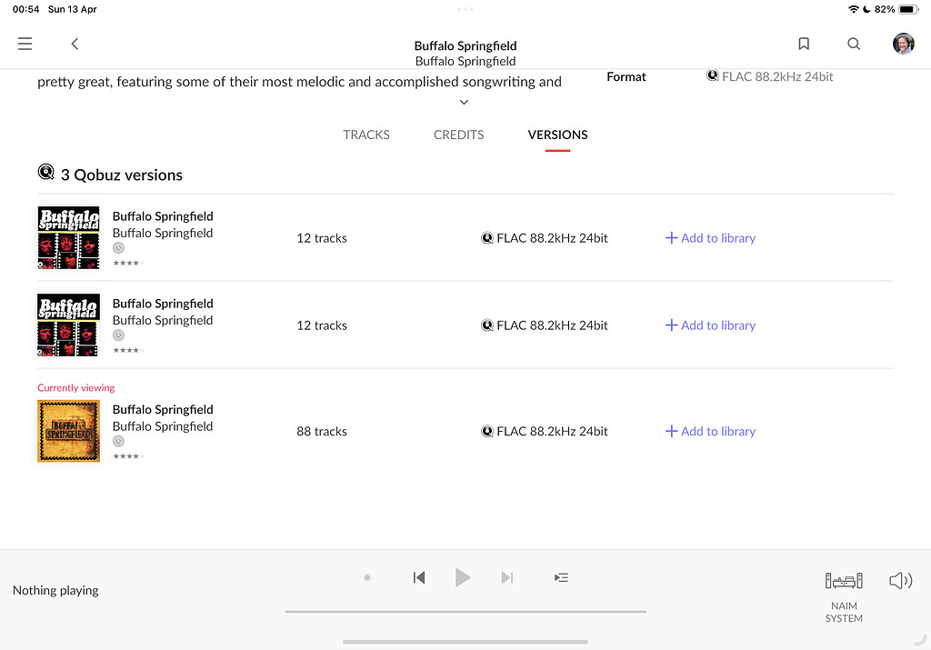Open the hamburger navigation menu

click(x=25, y=44)
